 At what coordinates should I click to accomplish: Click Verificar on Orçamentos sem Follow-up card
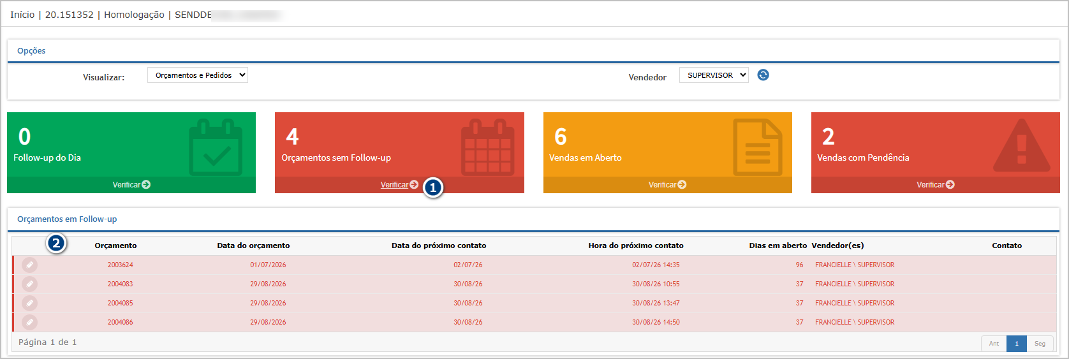tap(399, 185)
